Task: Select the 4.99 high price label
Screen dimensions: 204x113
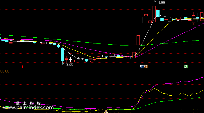Action: click(162, 3)
